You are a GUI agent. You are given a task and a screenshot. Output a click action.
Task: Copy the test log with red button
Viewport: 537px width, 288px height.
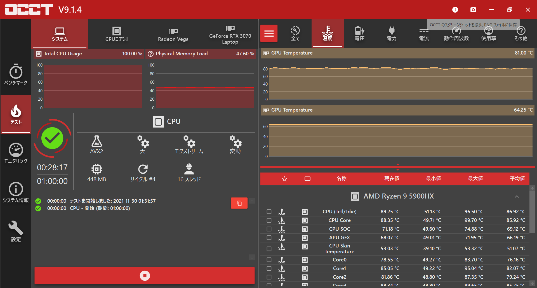[x=239, y=203]
